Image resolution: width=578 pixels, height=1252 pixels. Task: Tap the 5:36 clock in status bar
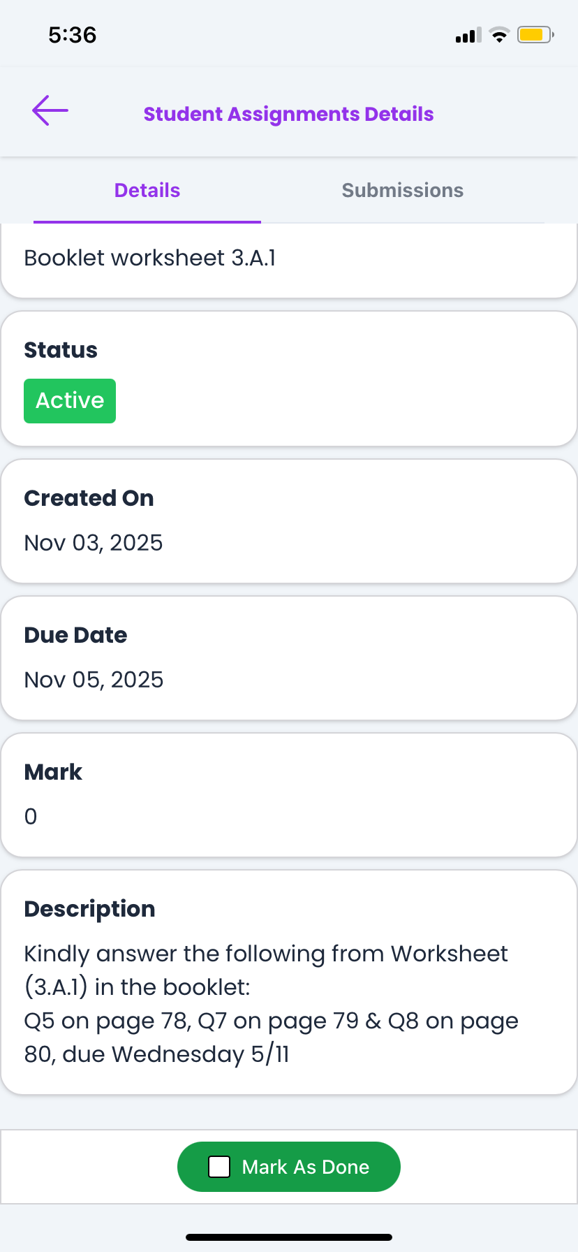[73, 35]
